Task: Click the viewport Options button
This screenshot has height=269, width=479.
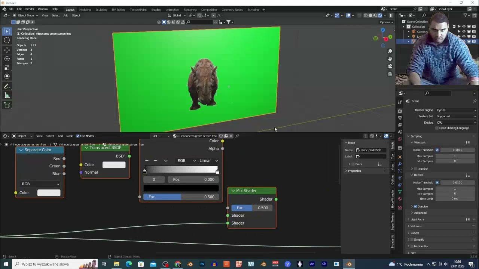Action: pos(387,22)
